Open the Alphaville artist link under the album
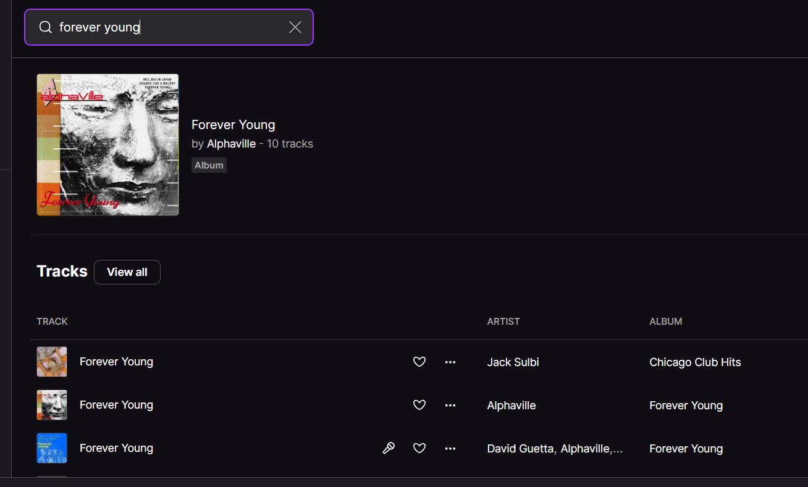The width and height of the screenshot is (808, 487). click(231, 144)
